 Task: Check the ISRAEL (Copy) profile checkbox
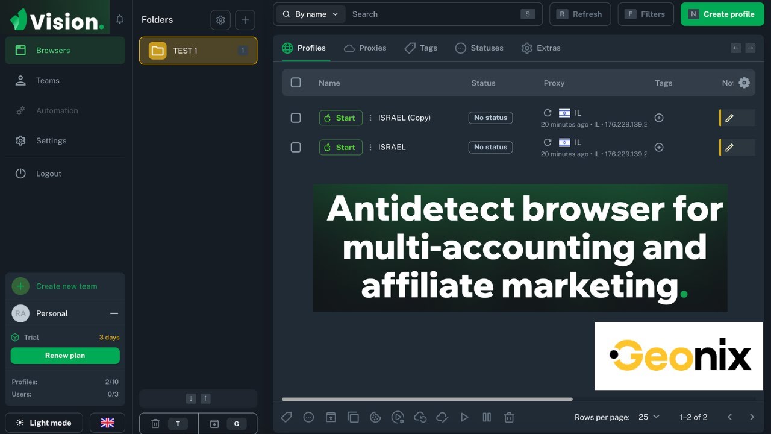[x=296, y=118]
